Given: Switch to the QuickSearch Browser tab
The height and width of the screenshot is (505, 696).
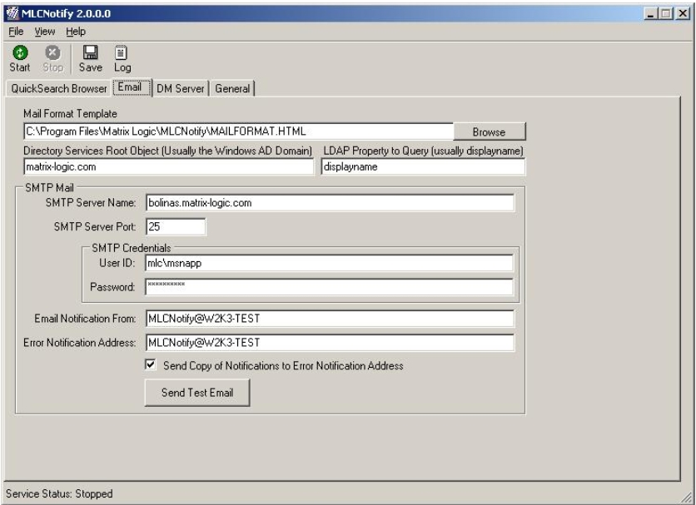Looking at the screenshot, I should [59, 88].
